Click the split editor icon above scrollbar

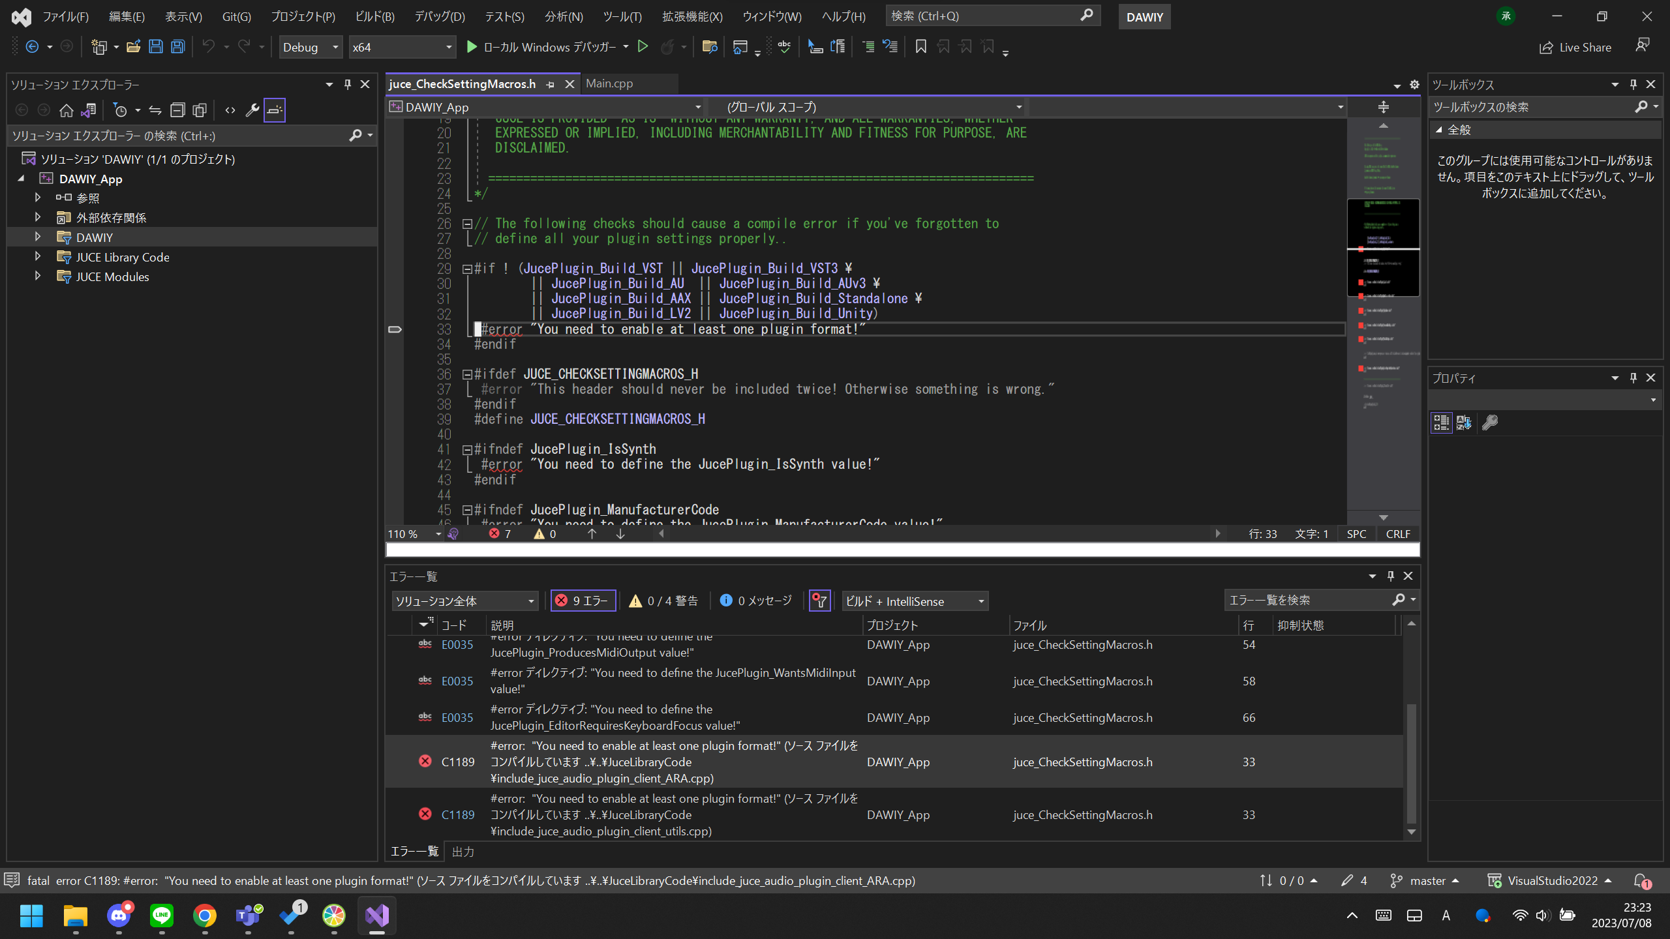[x=1384, y=107]
